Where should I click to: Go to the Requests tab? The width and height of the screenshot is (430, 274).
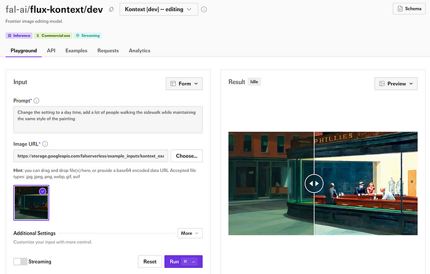click(108, 51)
